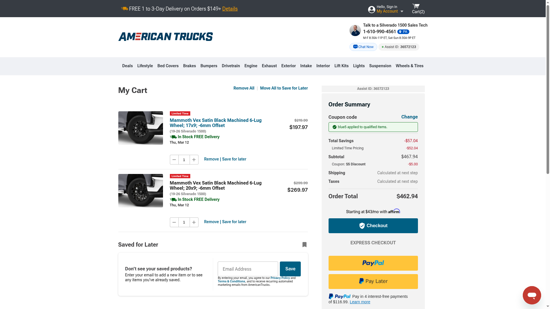Increase quantity of the 17x9 wheel
Image resolution: width=550 pixels, height=309 pixels.
[x=194, y=160]
